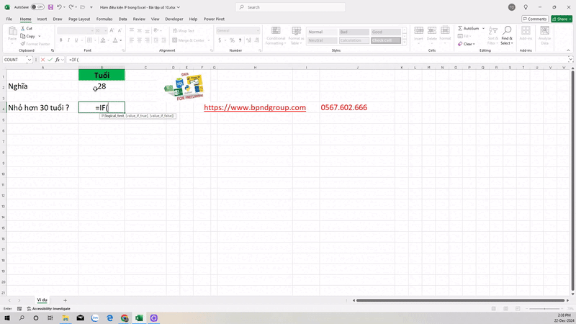The width and height of the screenshot is (576, 324).
Task: Click the Paste clipboard icon
Action: [12, 31]
